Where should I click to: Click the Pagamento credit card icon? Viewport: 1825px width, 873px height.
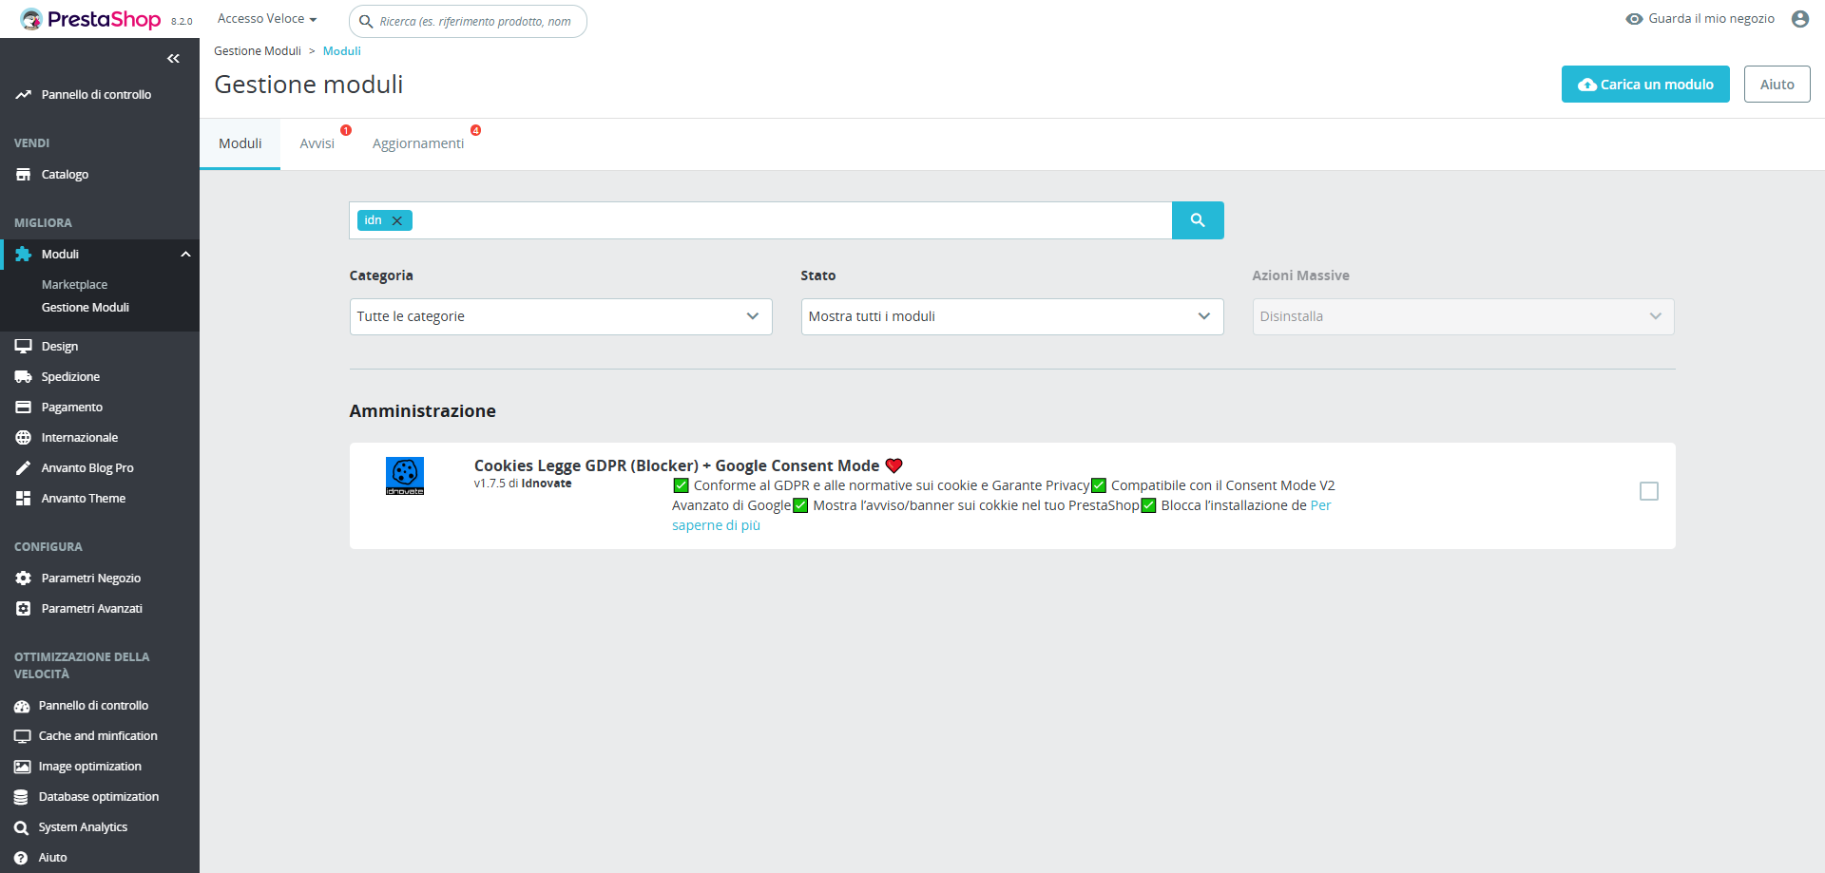(x=23, y=408)
